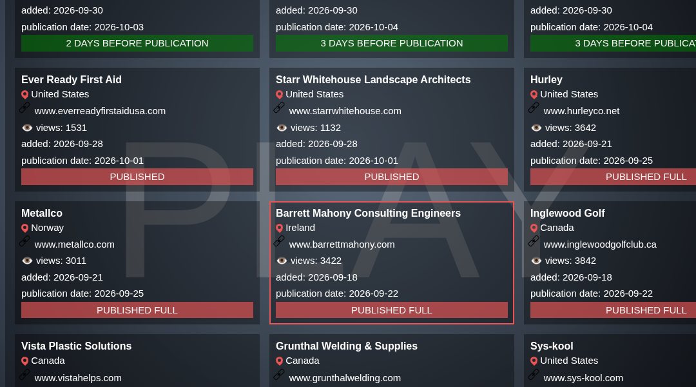
Task: Click link chain icon beside www.hurleyco.net
Action: coord(534,108)
